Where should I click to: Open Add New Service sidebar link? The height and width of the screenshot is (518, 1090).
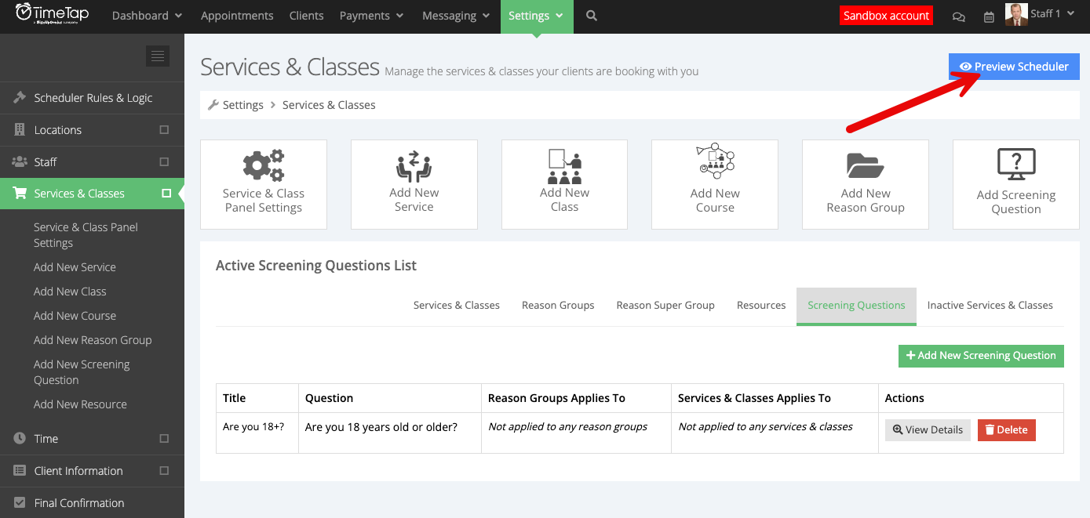pyautogui.click(x=75, y=267)
